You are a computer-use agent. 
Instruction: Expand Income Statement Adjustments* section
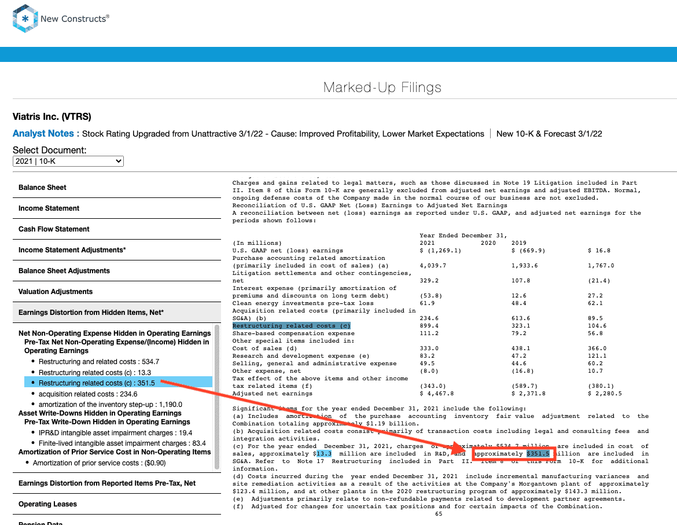coord(116,249)
